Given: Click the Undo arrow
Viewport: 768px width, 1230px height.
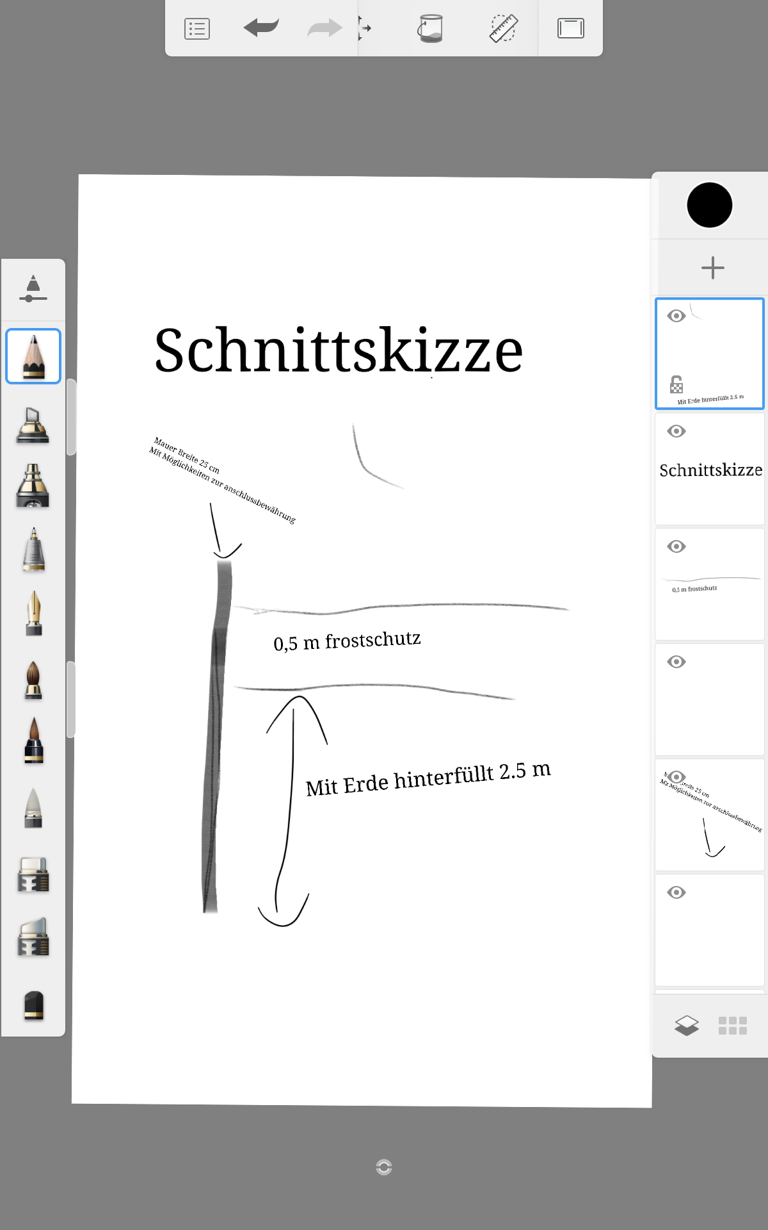Looking at the screenshot, I should (261, 28).
